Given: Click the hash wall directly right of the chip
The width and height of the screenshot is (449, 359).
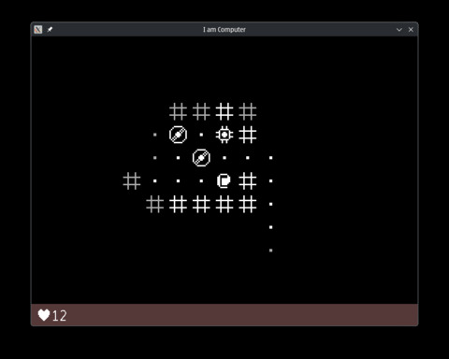Looking at the screenshot, I should (248, 135).
